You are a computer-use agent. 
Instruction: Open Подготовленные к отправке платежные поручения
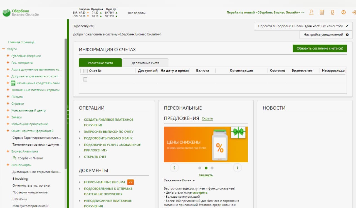point(108,191)
